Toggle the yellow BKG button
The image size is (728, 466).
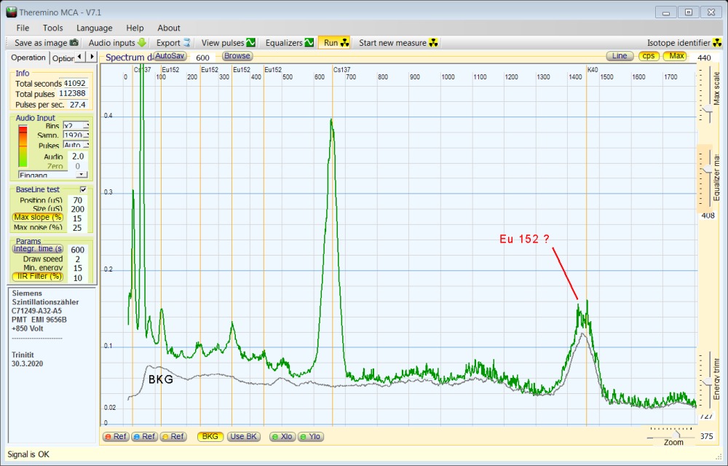pos(210,437)
